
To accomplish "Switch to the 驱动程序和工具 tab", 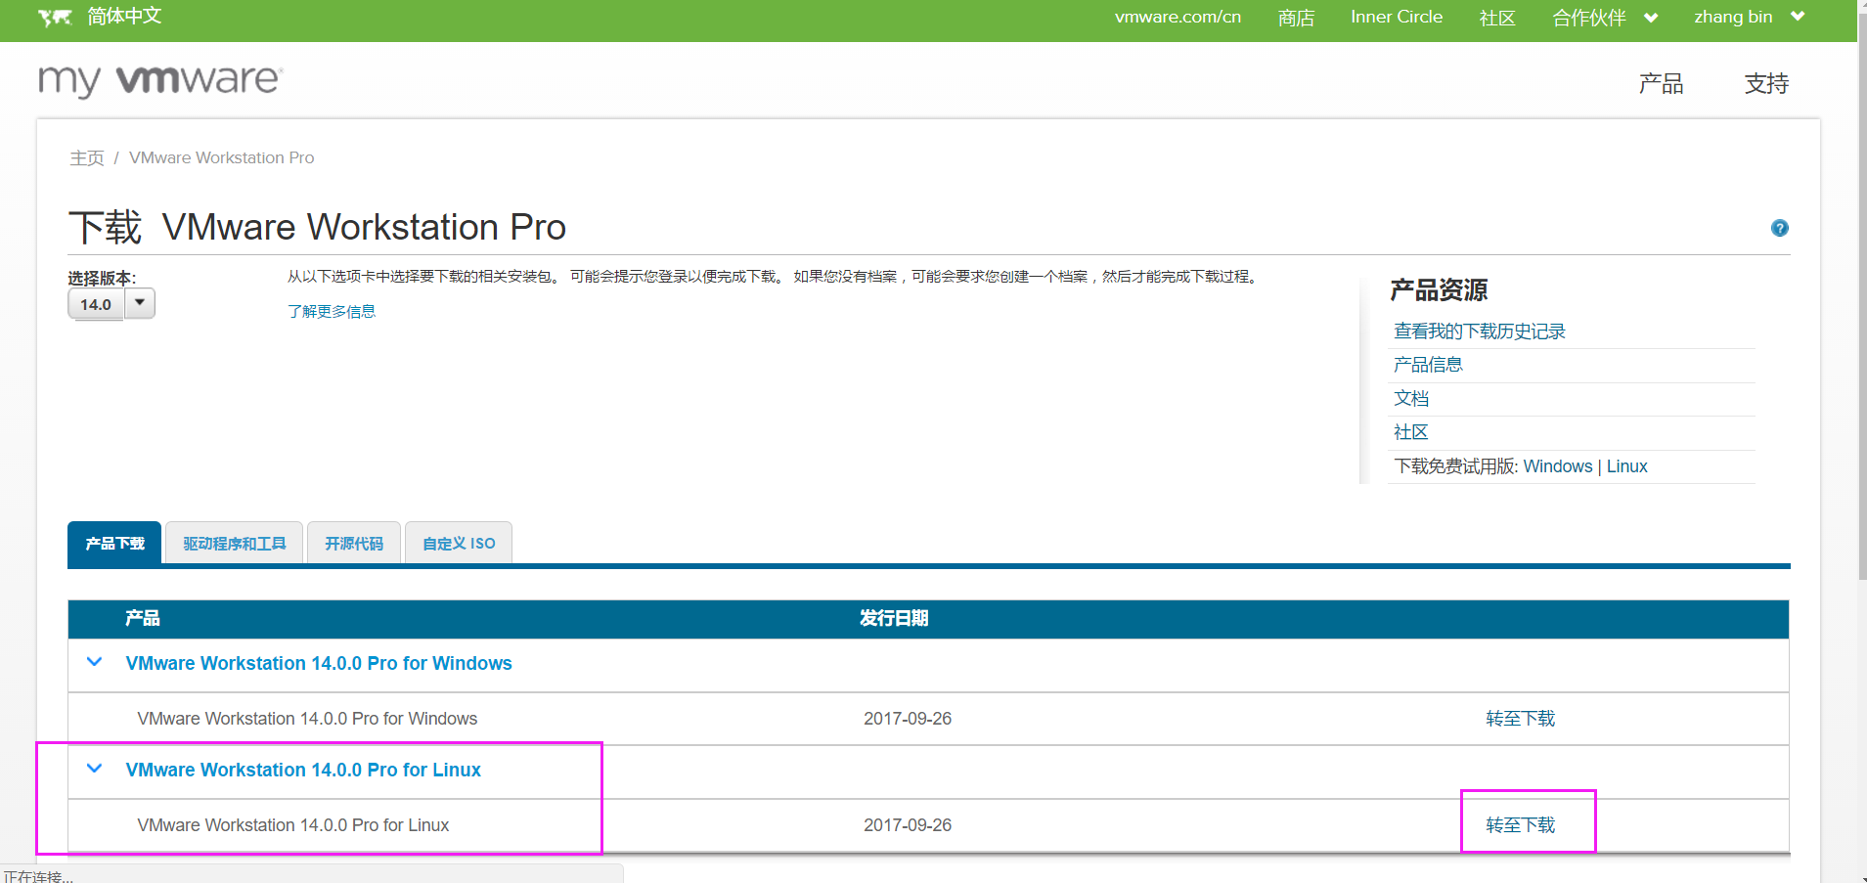I will pyautogui.click(x=235, y=544).
